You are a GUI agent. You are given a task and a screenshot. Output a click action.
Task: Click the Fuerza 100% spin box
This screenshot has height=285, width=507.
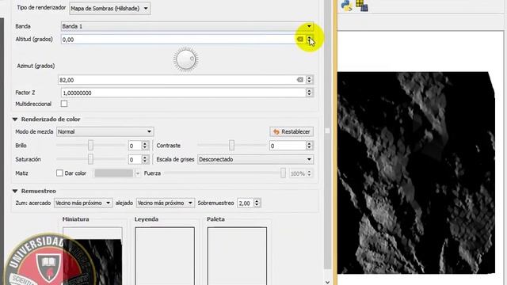pos(301,173)
